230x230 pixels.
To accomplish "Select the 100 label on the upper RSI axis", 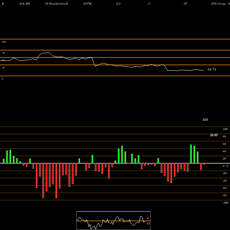I will (x=4, y=42).
